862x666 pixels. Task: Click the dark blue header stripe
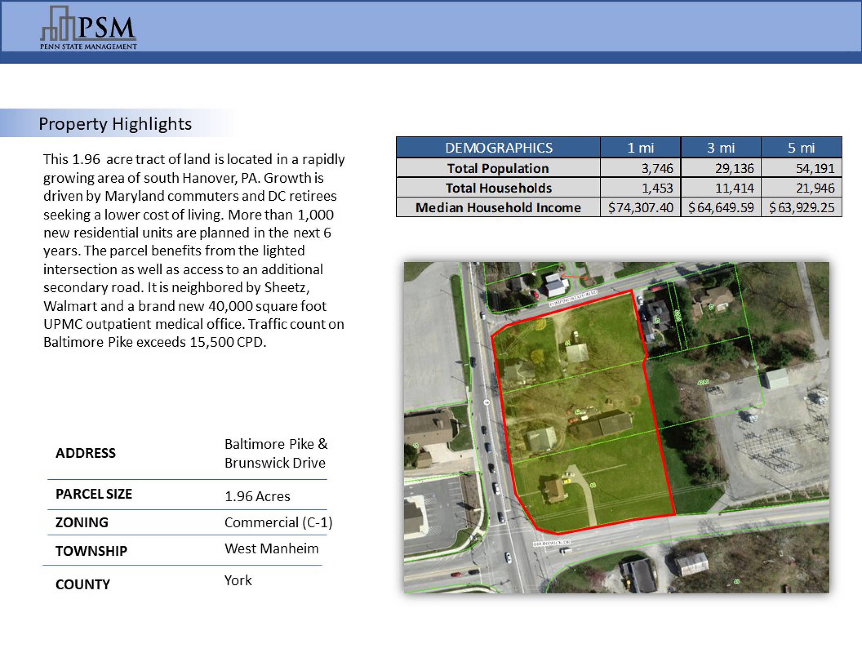tap(431, 58)
